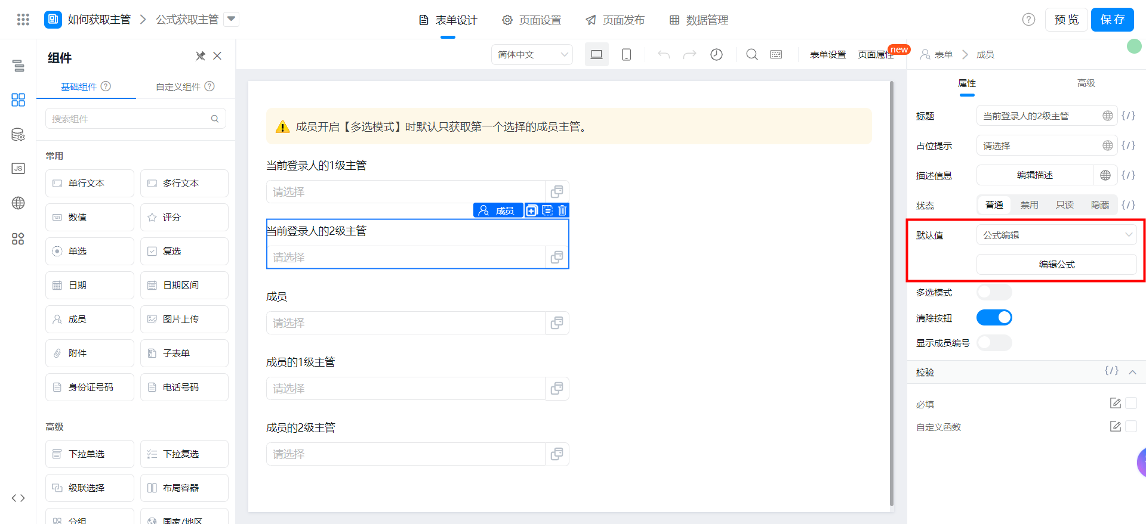Close the components panel
This screenshot has width=1146, height=524.
click(217, 56)
